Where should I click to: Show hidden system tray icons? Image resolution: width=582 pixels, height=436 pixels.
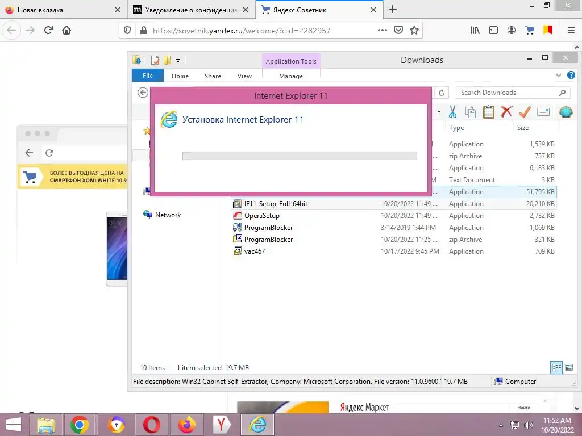(x=501, y=425)
